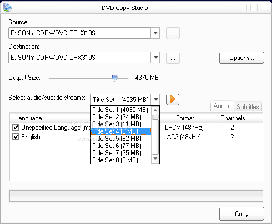Screen dimensions: 272x224
Task: Click the Title Set 1 (4035 MB) combo field
Action: (x=121, y=99)
